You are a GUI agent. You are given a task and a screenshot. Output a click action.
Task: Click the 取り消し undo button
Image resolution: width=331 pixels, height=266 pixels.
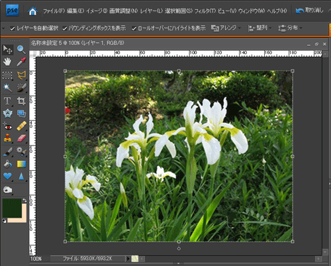pos(310,11)
